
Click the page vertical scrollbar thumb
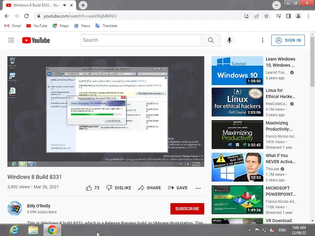pos(312,62)
